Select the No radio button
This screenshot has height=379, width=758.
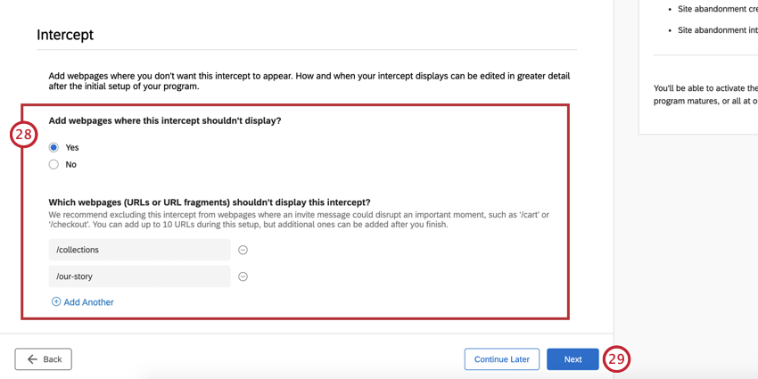coord(54,165)
